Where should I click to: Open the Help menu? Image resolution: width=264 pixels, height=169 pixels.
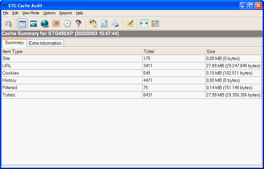click(x=80, y=13)
